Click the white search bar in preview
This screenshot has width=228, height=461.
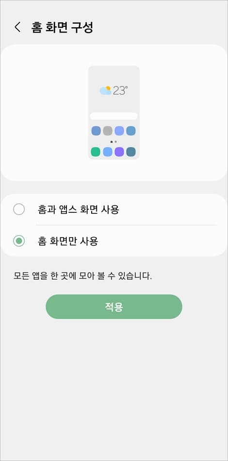(114, 116)
